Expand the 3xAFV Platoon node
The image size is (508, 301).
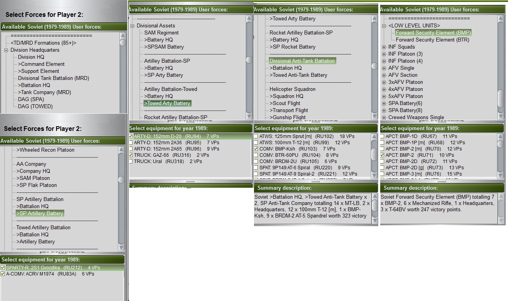pos(384,82)
